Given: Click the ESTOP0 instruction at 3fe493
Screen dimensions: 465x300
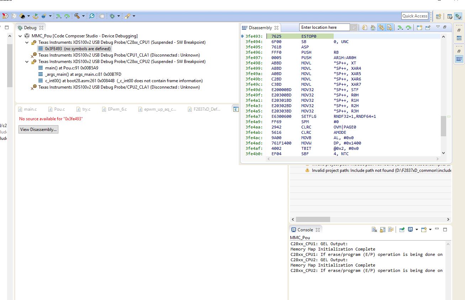Looking at the screenshot, I should click(x=309, y=36).
